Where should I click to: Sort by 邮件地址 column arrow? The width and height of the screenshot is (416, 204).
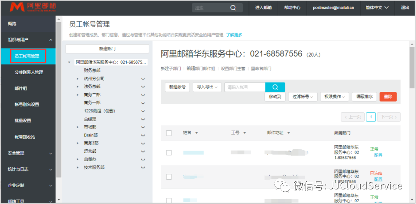click(288, 133)
